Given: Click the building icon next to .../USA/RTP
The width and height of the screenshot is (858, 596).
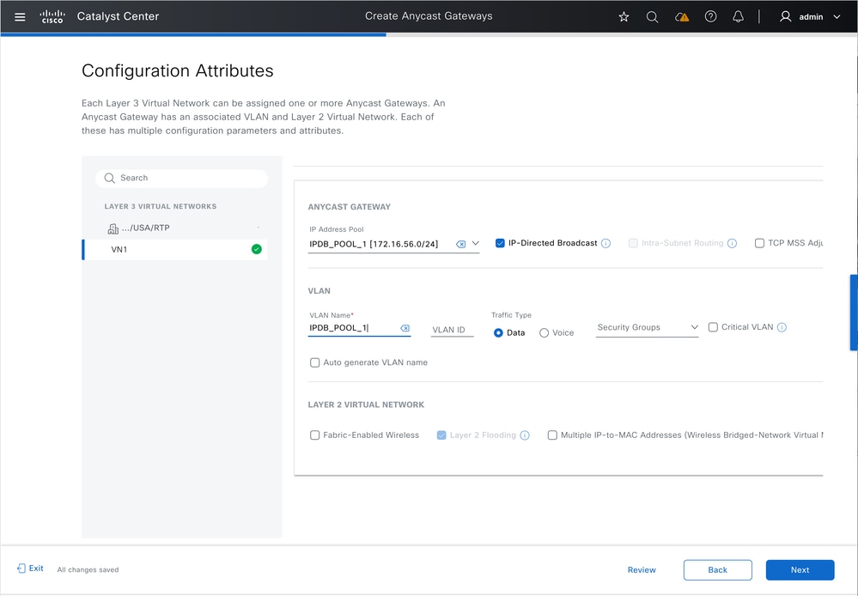Looking at the screenshot, I should [113, 228].
